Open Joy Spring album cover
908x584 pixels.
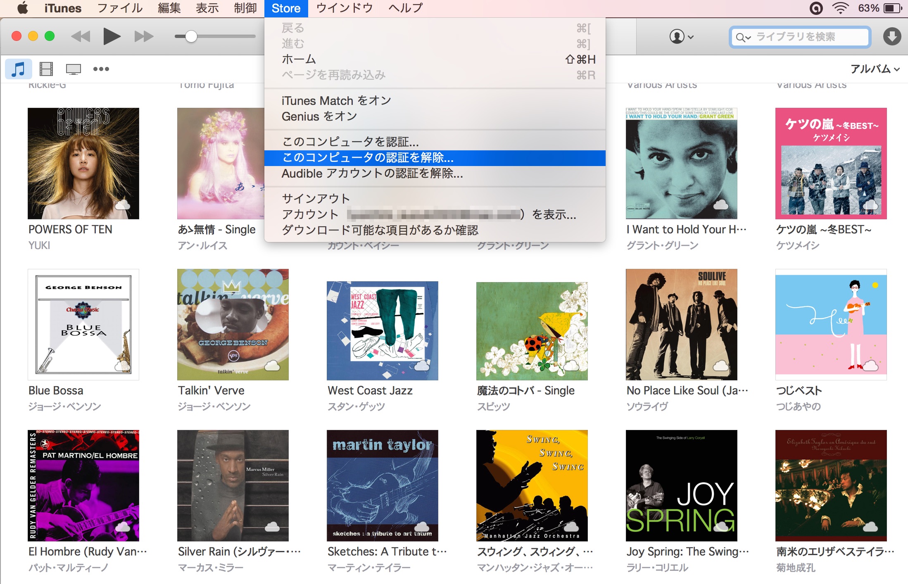coord(682,486)
